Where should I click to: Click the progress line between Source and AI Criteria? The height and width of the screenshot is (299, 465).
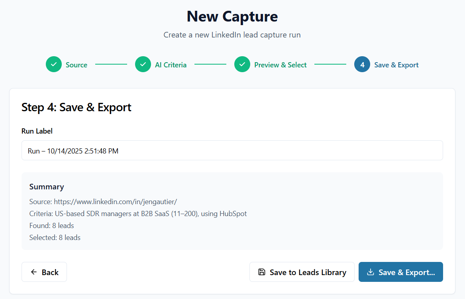(111, 64)
